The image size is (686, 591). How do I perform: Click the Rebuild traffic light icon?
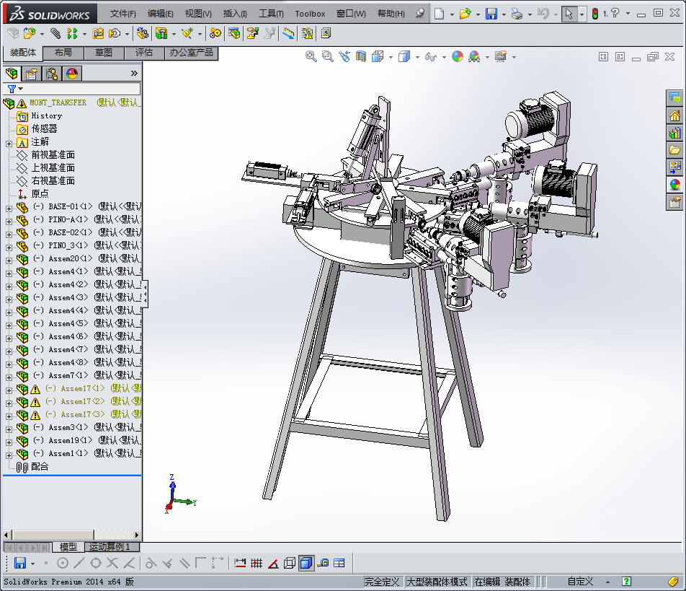pyautogui.click(x=594, y=14)
